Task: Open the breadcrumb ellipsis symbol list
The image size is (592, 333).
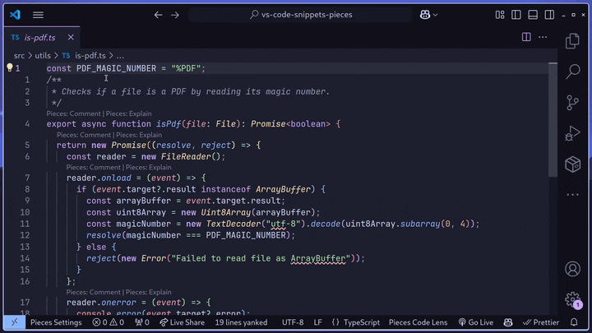Action: [x=120, y=56]
